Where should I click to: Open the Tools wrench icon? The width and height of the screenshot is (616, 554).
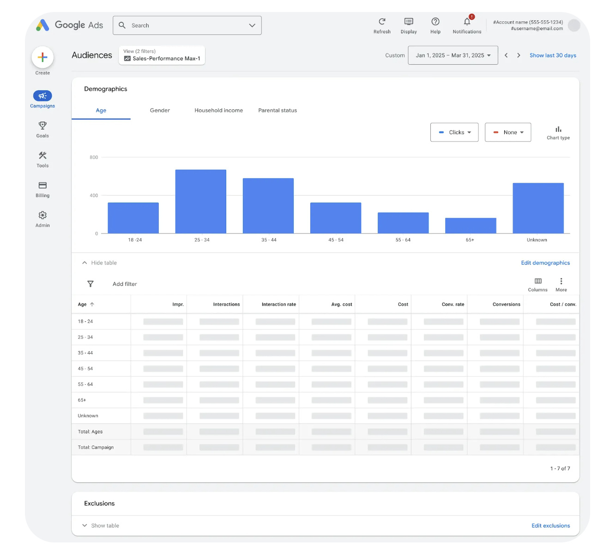42,156
